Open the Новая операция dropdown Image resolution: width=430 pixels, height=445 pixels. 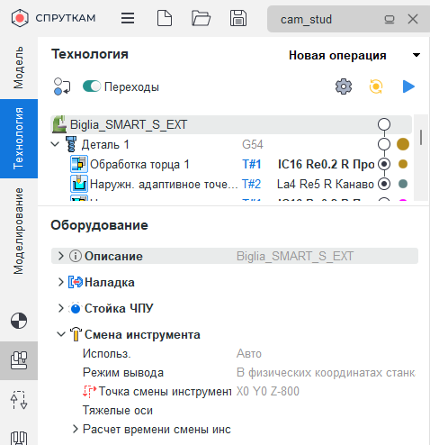coord(417,55)
